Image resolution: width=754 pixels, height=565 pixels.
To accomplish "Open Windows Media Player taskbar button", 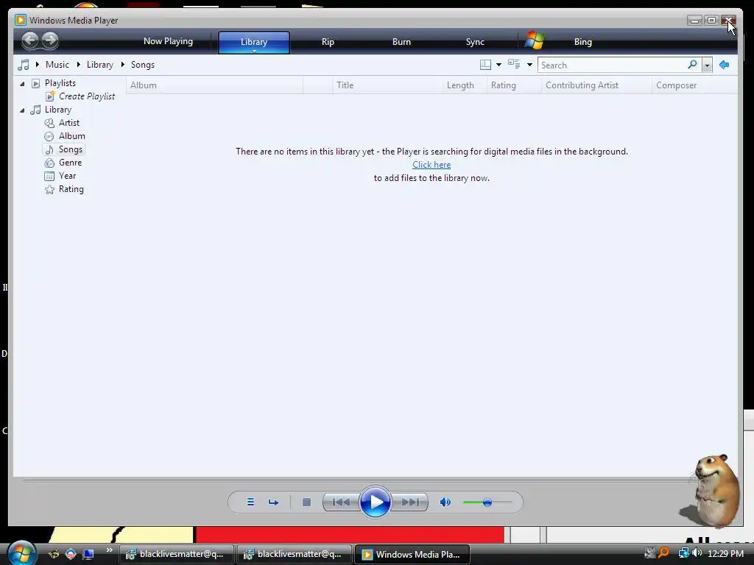I will tap(412, 554).
